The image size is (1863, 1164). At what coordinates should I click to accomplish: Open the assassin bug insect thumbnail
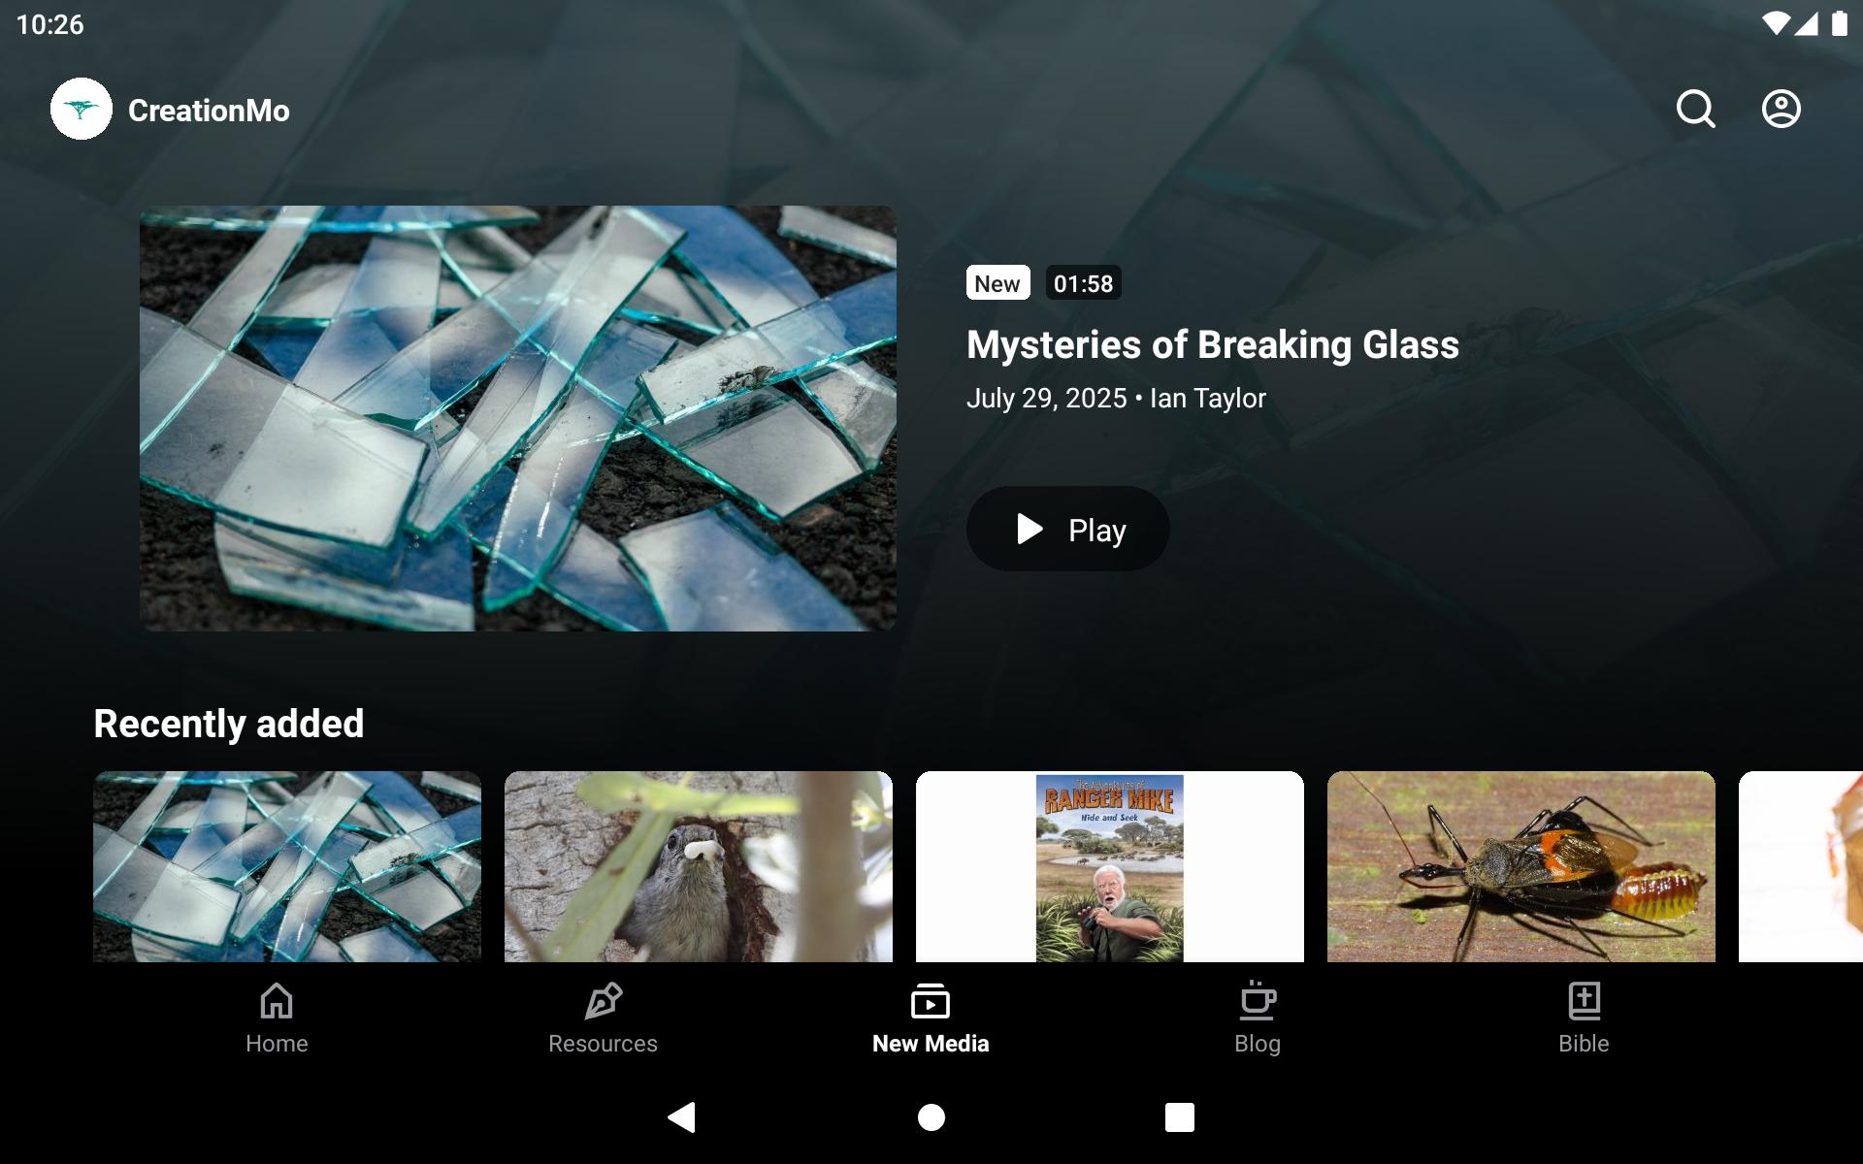[x=1521, y=866]
